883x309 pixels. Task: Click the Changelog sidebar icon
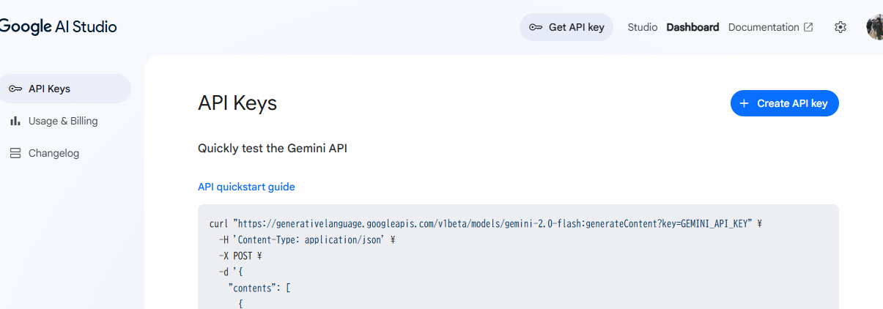coord(15,153)
